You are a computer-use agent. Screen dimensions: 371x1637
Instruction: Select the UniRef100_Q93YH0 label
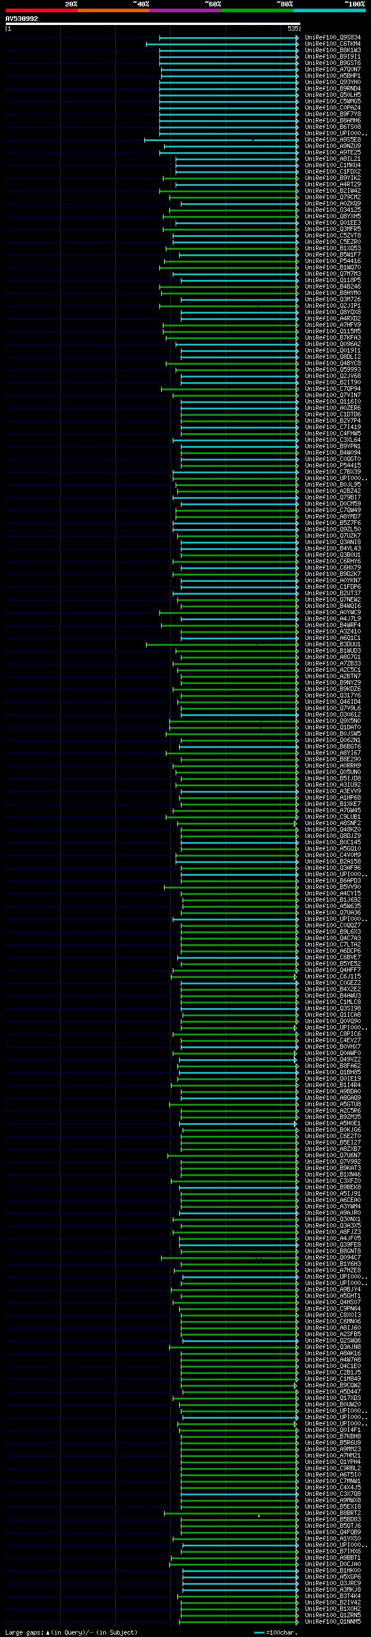pyautogui.click(x=333, y=82)
